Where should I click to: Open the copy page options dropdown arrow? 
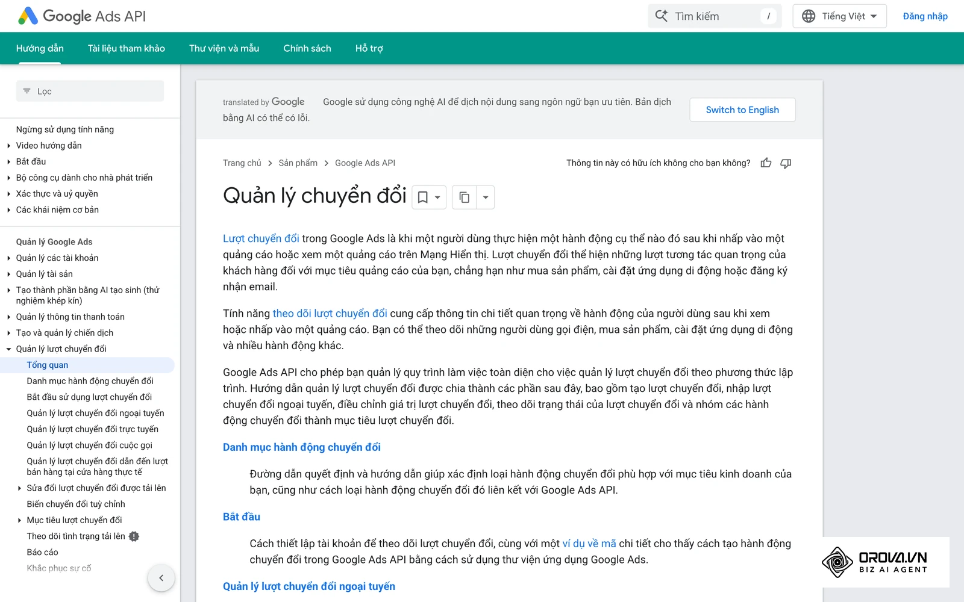(x=486, y=197)
